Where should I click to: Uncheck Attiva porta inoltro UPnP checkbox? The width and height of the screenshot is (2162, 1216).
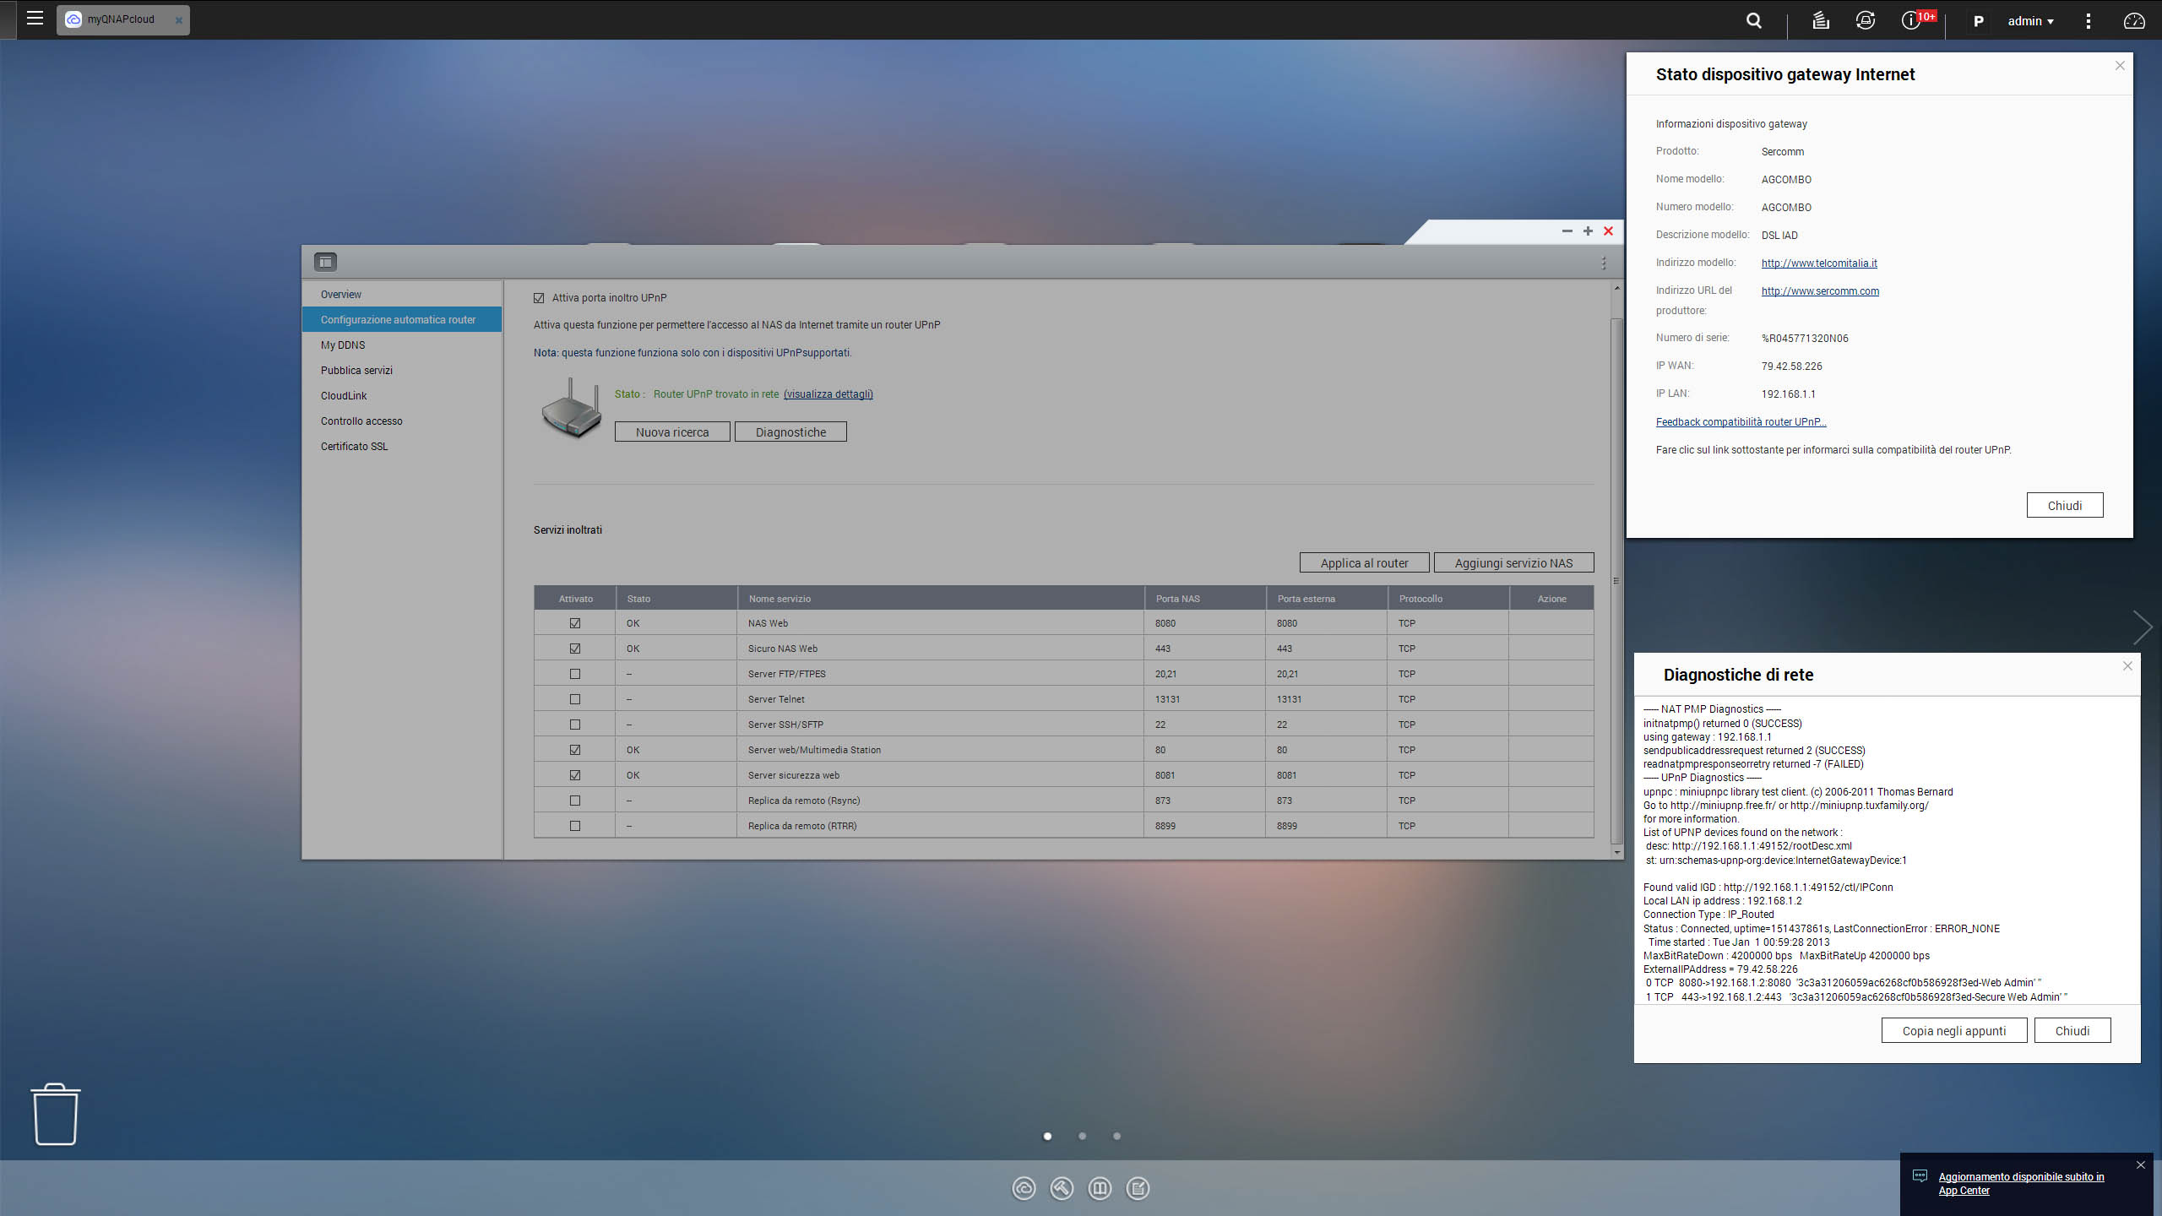(x=539, y=298)
